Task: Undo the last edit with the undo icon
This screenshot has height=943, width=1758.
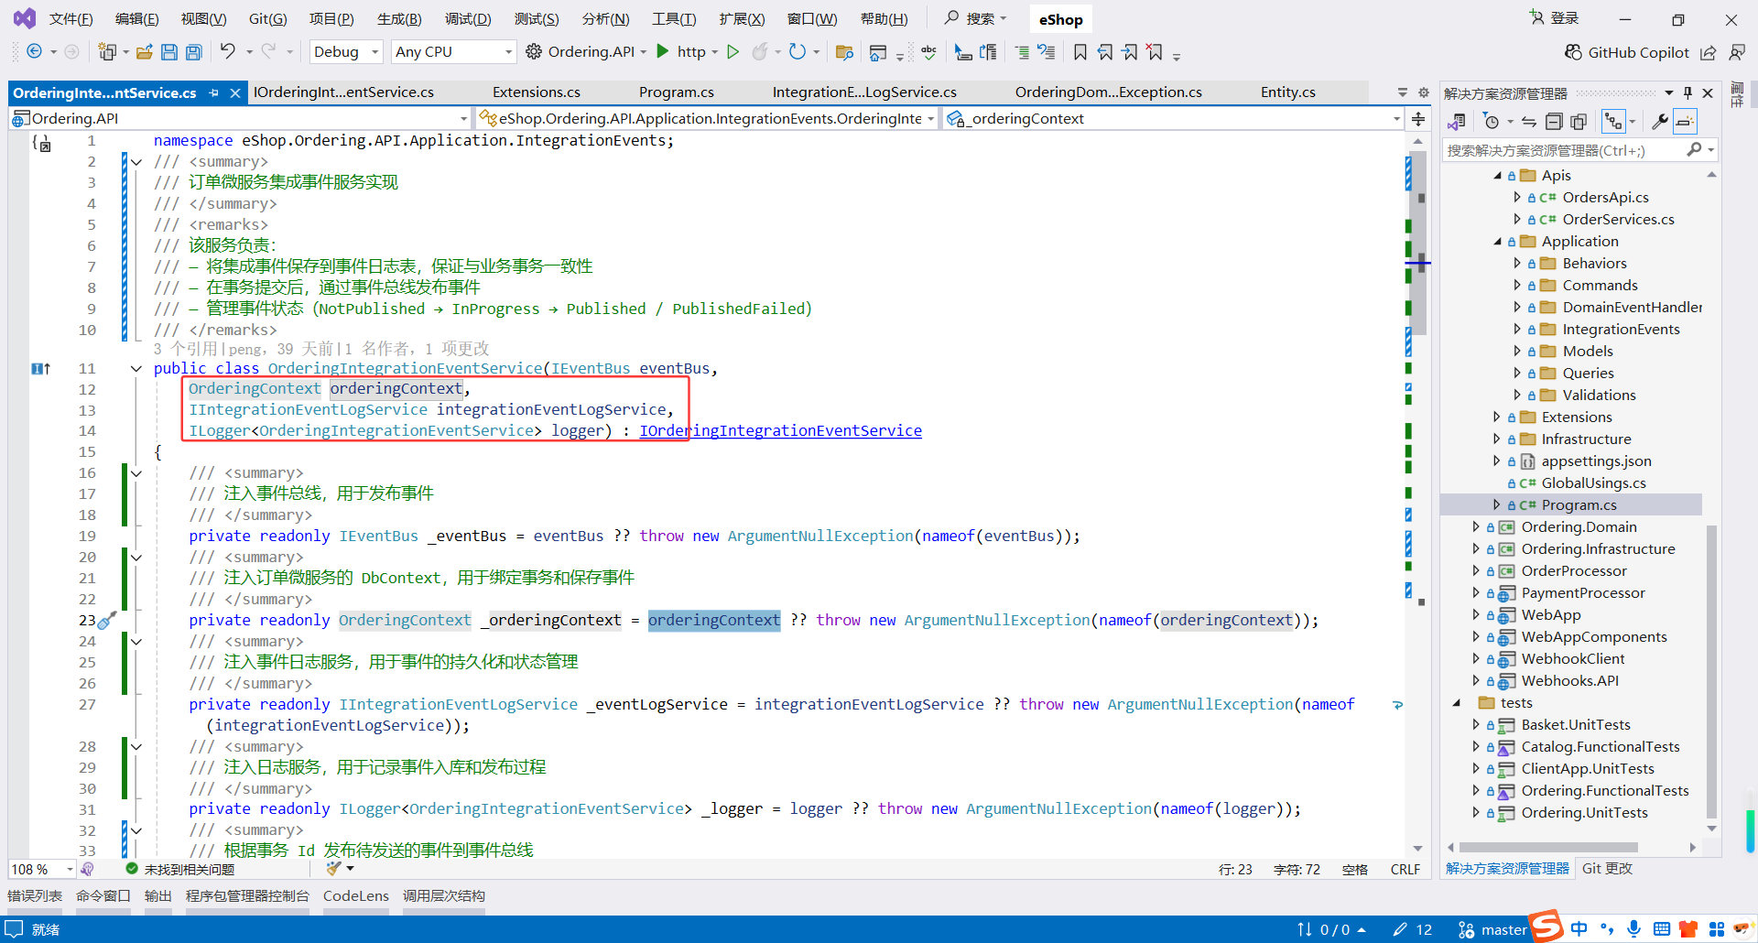Action: (226, 52)
